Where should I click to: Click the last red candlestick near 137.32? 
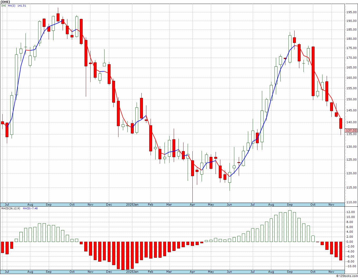(x=341, y=123)
